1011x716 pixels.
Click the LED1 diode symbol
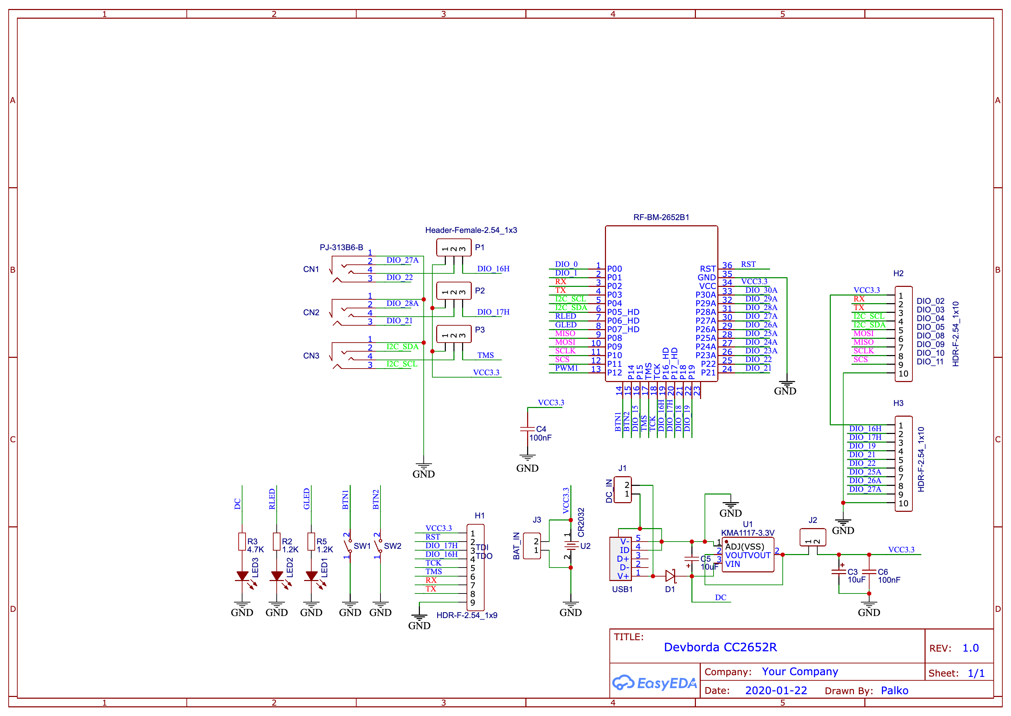pos(311,576)
